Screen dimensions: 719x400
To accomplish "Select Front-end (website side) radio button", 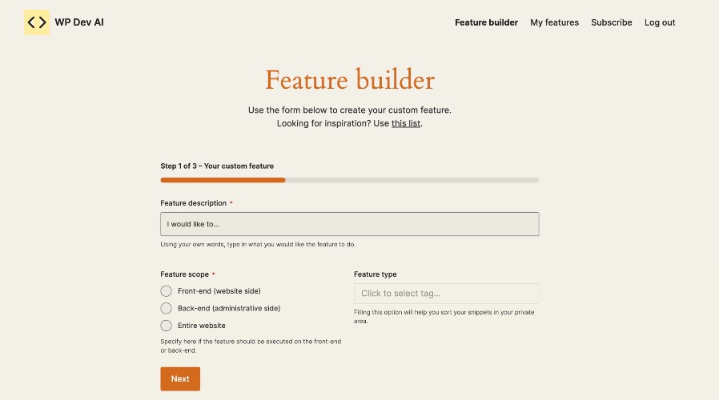I will 166,291.
